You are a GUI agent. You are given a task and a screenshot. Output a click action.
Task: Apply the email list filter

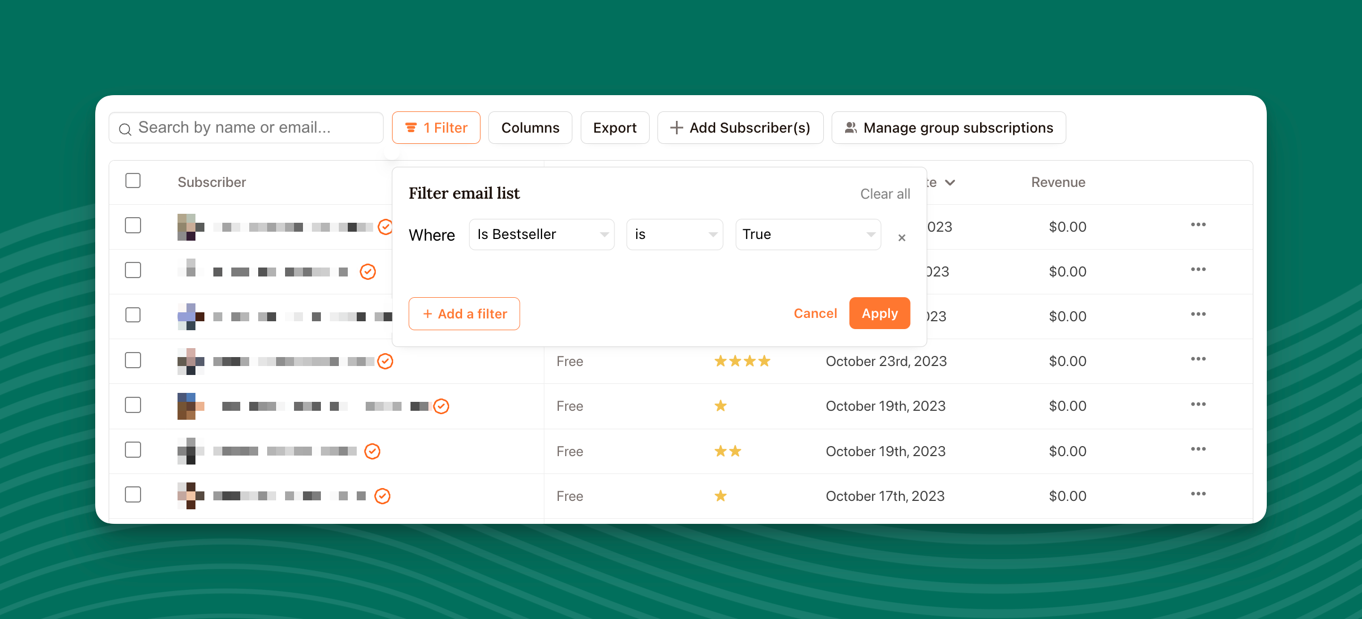pos(879,313)
